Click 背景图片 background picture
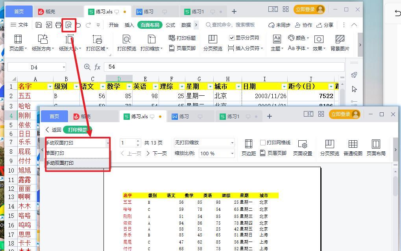Screen dimensions: 401x251 coord(340,43)
